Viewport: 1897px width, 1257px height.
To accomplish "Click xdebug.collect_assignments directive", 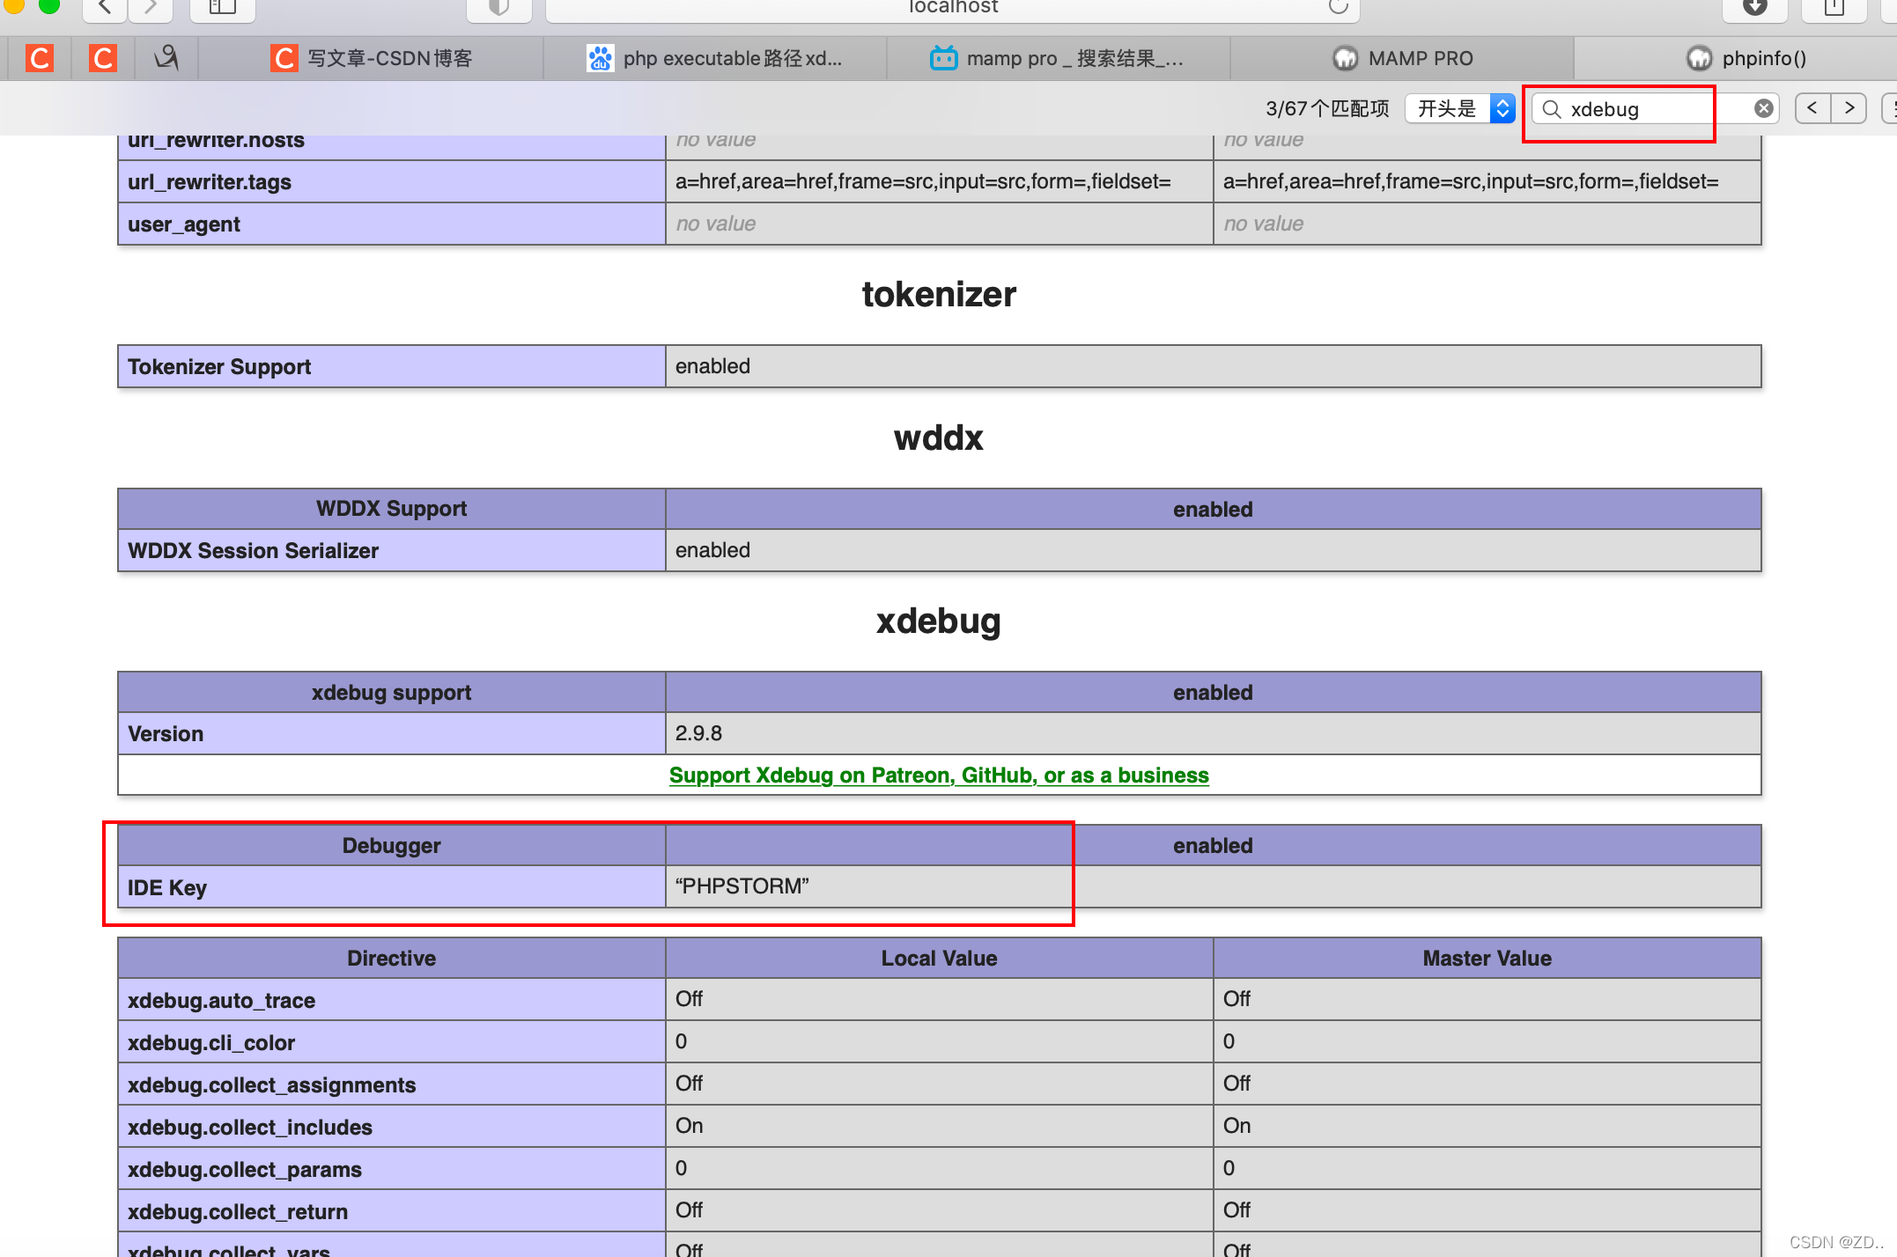I will (x=391, y=1084).
